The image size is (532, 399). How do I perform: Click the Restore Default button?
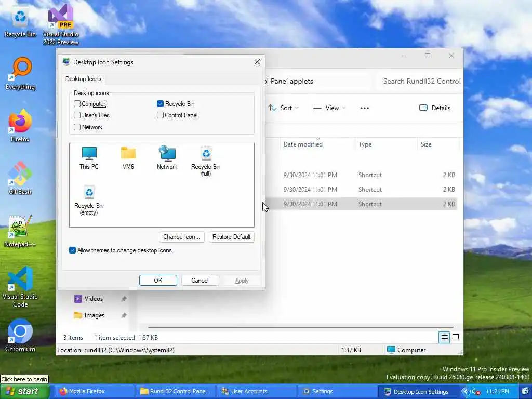[231, 237]
